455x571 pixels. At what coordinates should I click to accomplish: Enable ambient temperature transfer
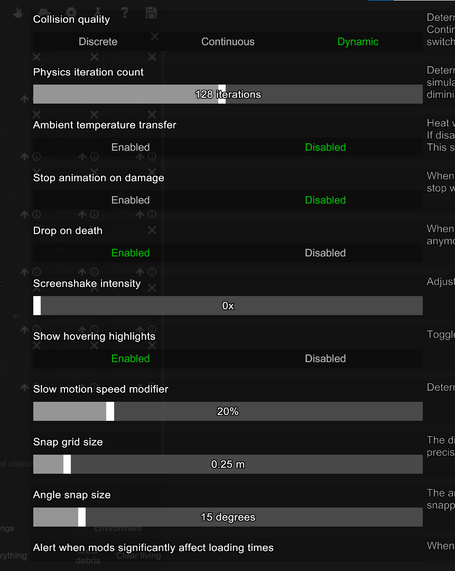pos(131,148)
